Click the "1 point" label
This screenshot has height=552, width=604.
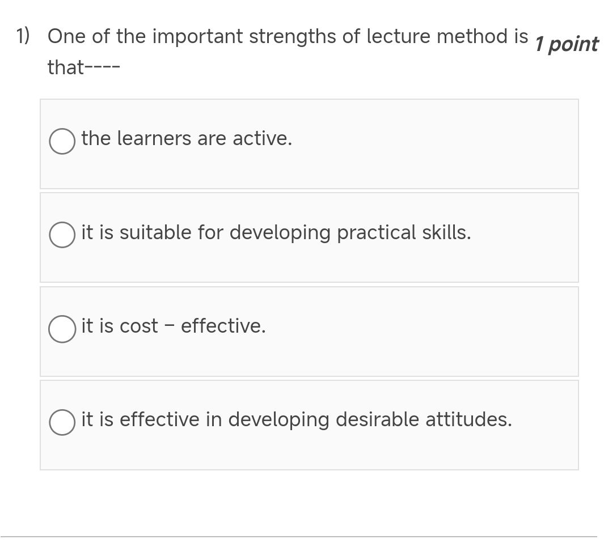[567, 44]
